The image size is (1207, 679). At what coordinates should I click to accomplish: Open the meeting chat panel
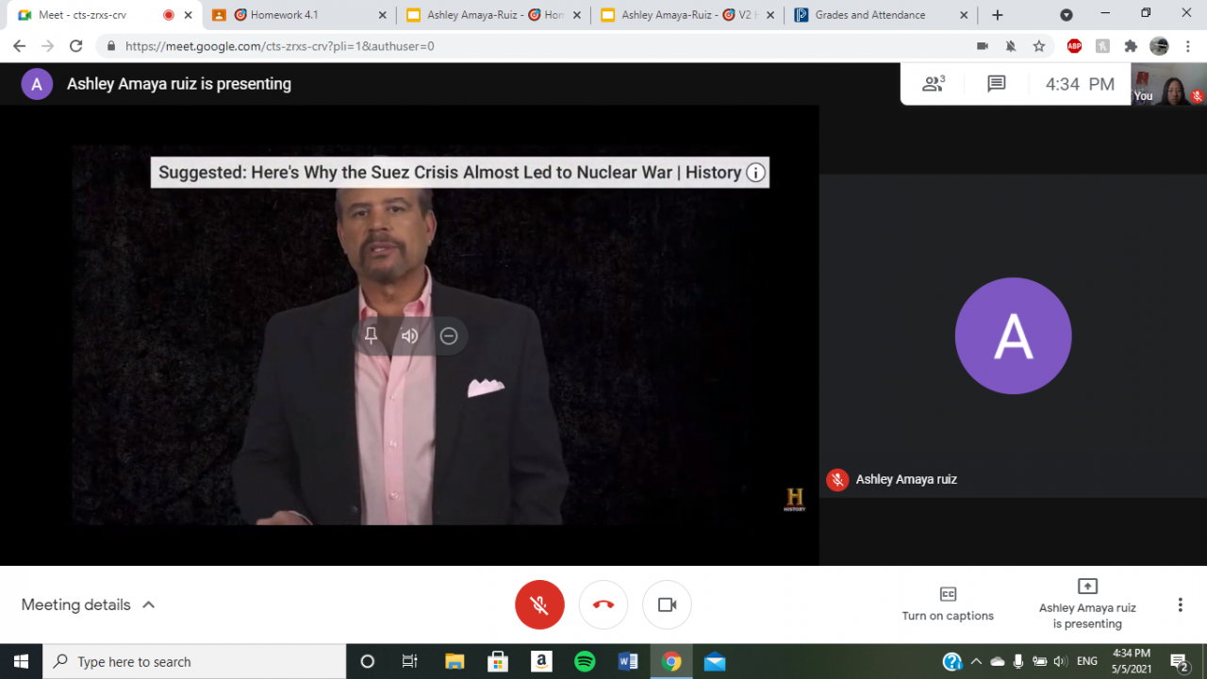(x=996, y=84)
